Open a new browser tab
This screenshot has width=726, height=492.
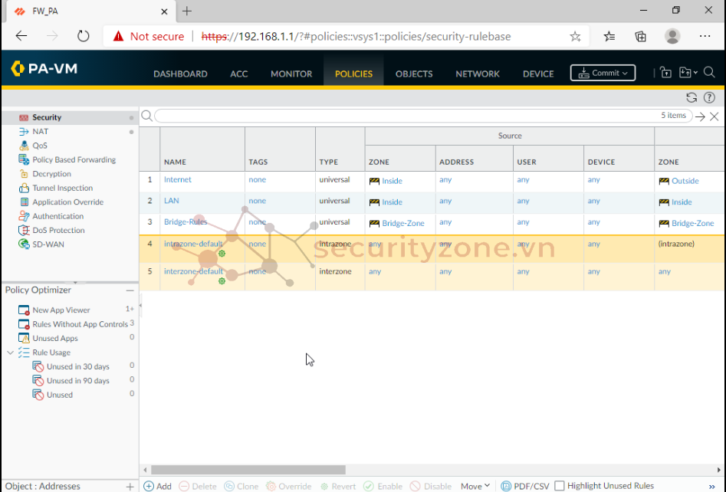click(x=187, y=11)
